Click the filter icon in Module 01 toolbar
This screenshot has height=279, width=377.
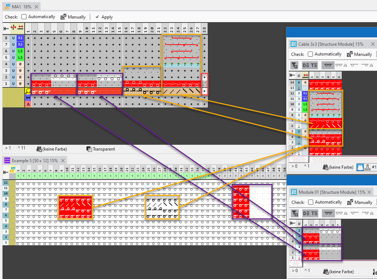295,213
